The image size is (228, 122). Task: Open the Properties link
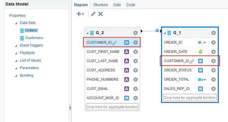coord(17,16)
